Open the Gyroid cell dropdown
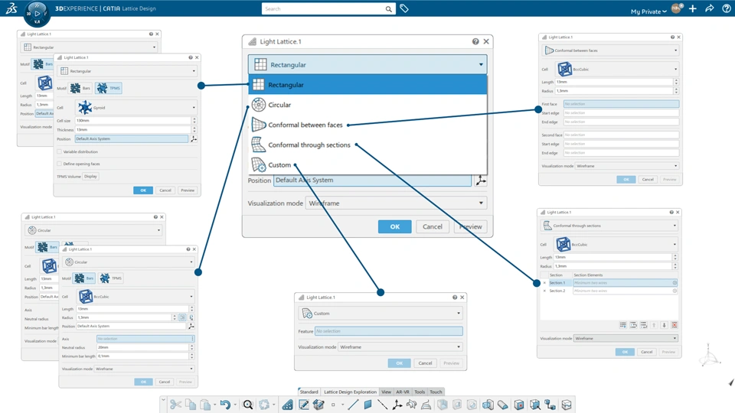Viewport: 735px width, 413px height. click(x=136, y=108)
